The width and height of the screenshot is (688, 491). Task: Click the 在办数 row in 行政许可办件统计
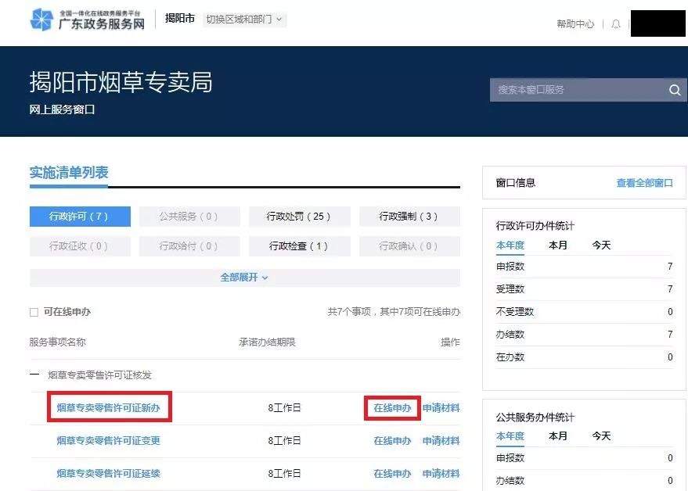(585, 357)
